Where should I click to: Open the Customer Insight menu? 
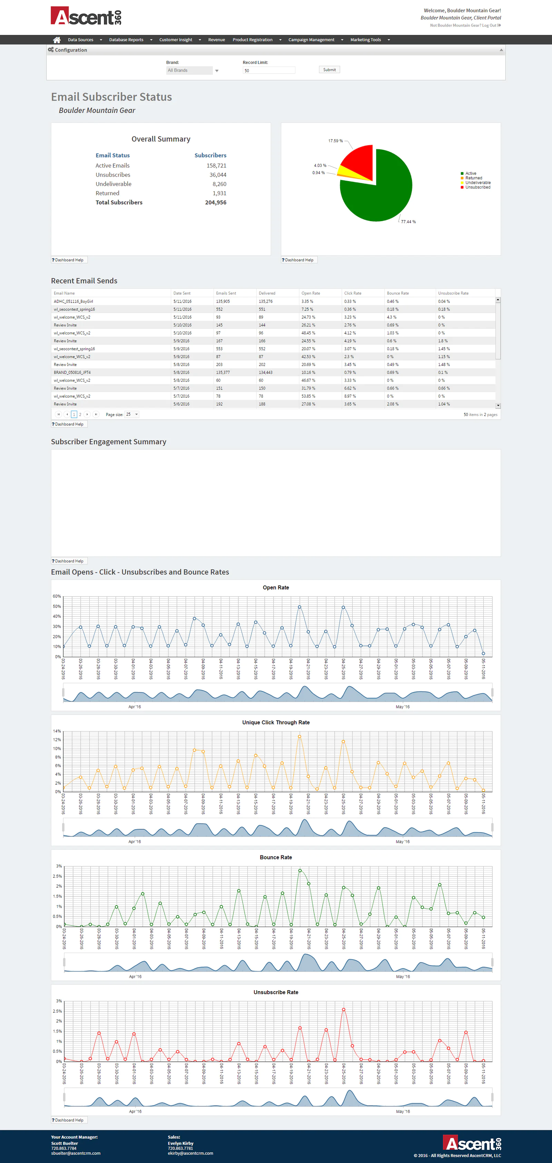175,40
